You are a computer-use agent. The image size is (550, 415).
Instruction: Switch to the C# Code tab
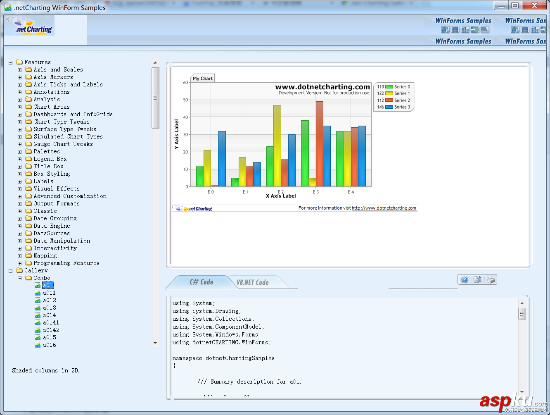[201, 282]
